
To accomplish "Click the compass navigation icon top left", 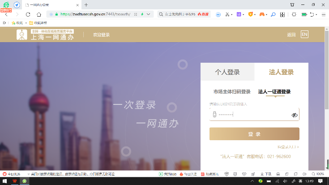I will [17, 5].
